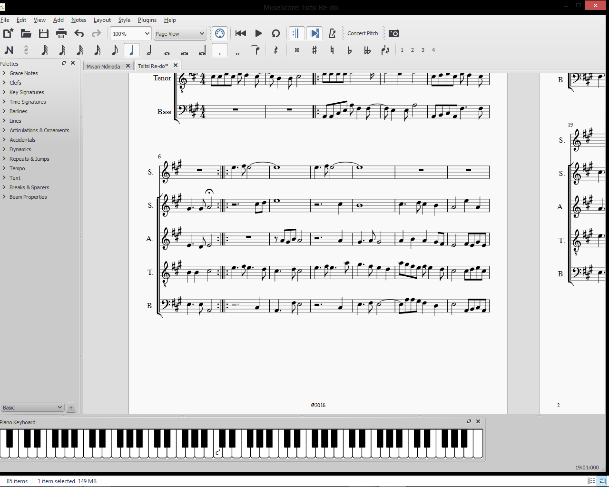Select half note duration
This screenshot has height=487, width=609.
(x=149, y=50)
